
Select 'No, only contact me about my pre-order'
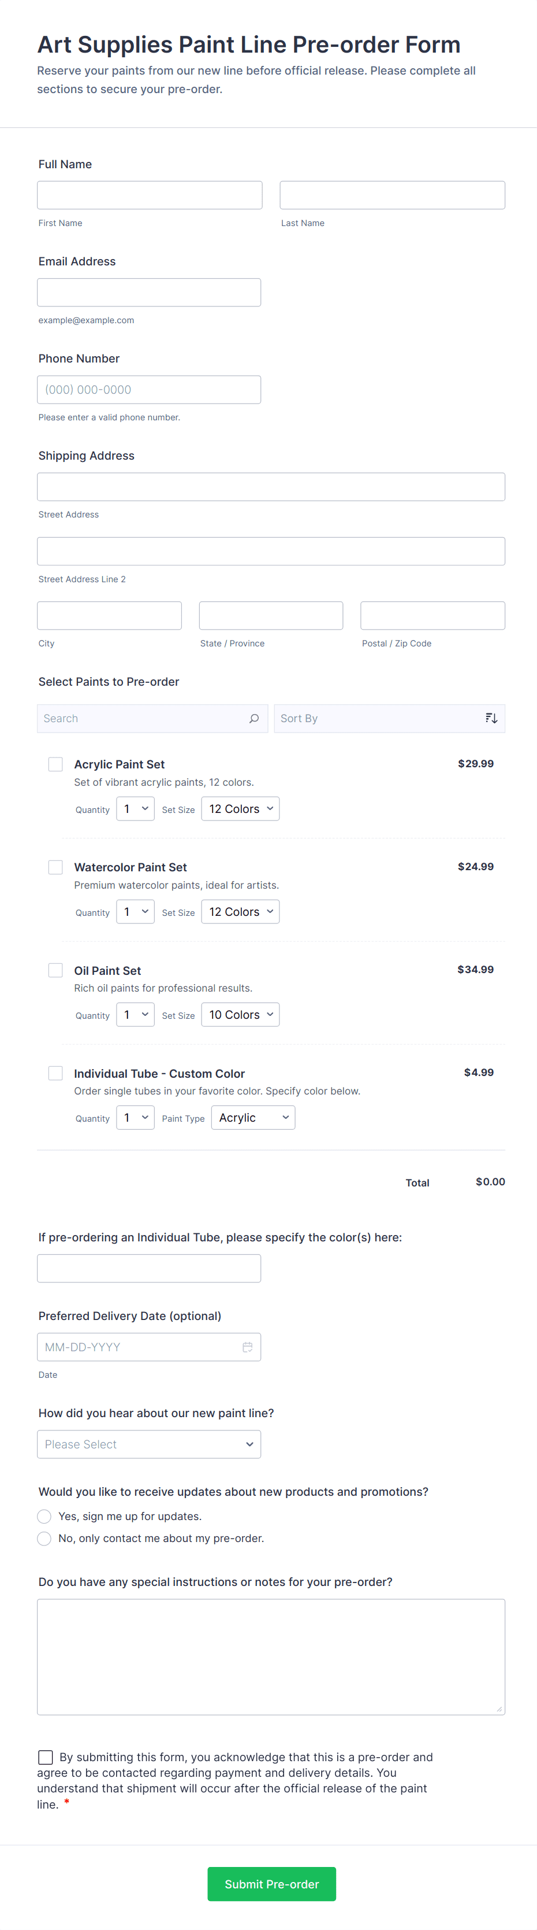[x=44, y=1538]
